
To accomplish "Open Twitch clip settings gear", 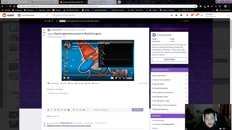I will (116, 78).
